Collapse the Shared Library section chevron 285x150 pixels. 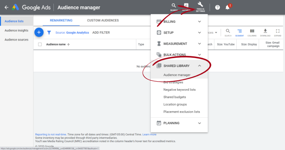click(199, 66)
